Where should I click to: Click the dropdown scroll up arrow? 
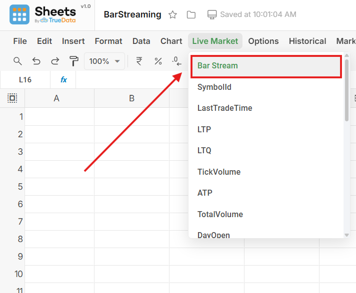point(346,55)
